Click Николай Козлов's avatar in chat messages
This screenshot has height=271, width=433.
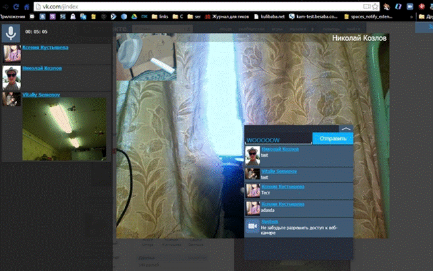(252, 155)
